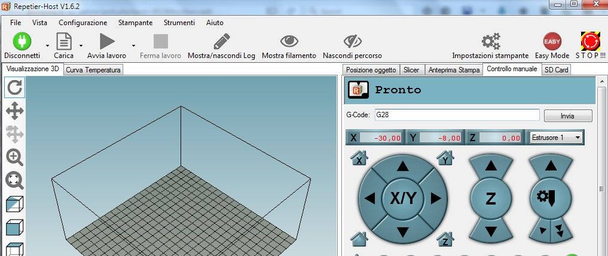Click the rotate view tool icon
Image resolution: width=608 pixels, height=256 pixels.
click(14, 88)
